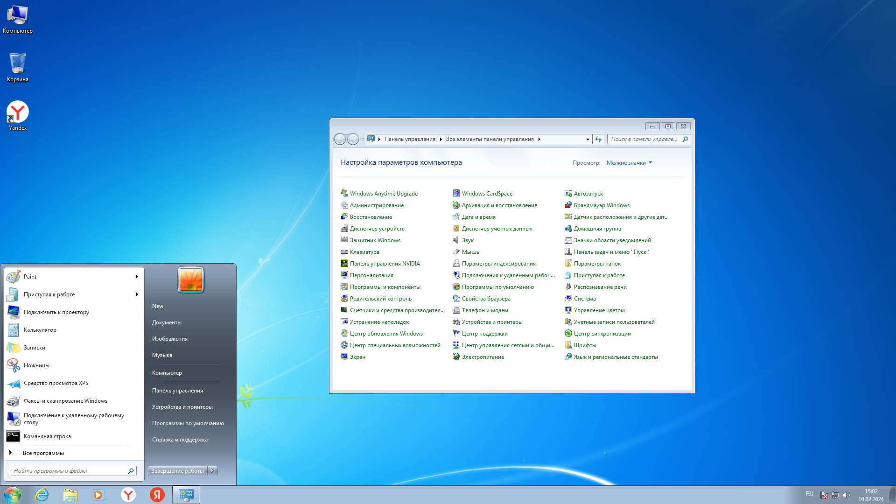Screen dimensions: 896x504
Task: Click the Command Prompt (Командная строка) icon
Action: coord(14,436)
